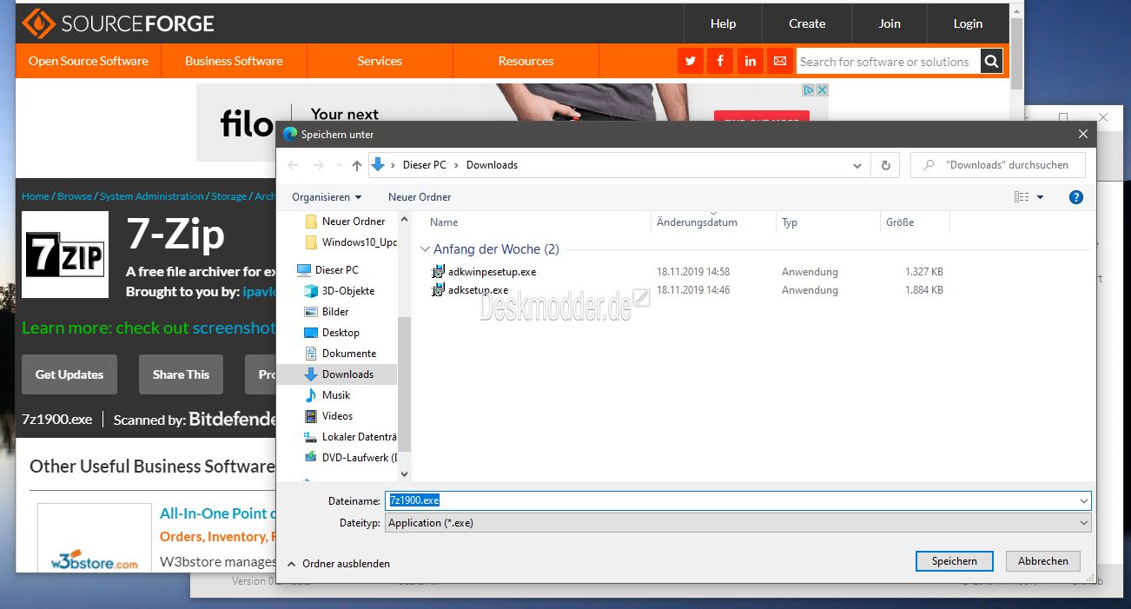
Task: Go up one folder level in save dialog
Action: point(357,165)
